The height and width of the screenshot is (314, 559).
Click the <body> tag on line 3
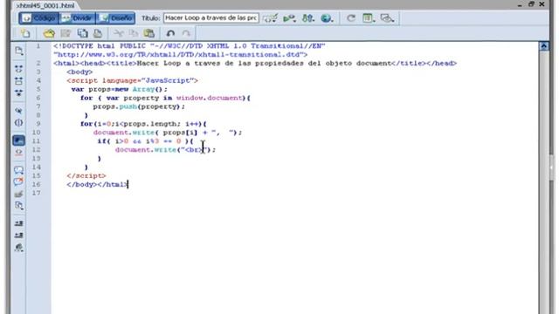[x=79, y=72]
